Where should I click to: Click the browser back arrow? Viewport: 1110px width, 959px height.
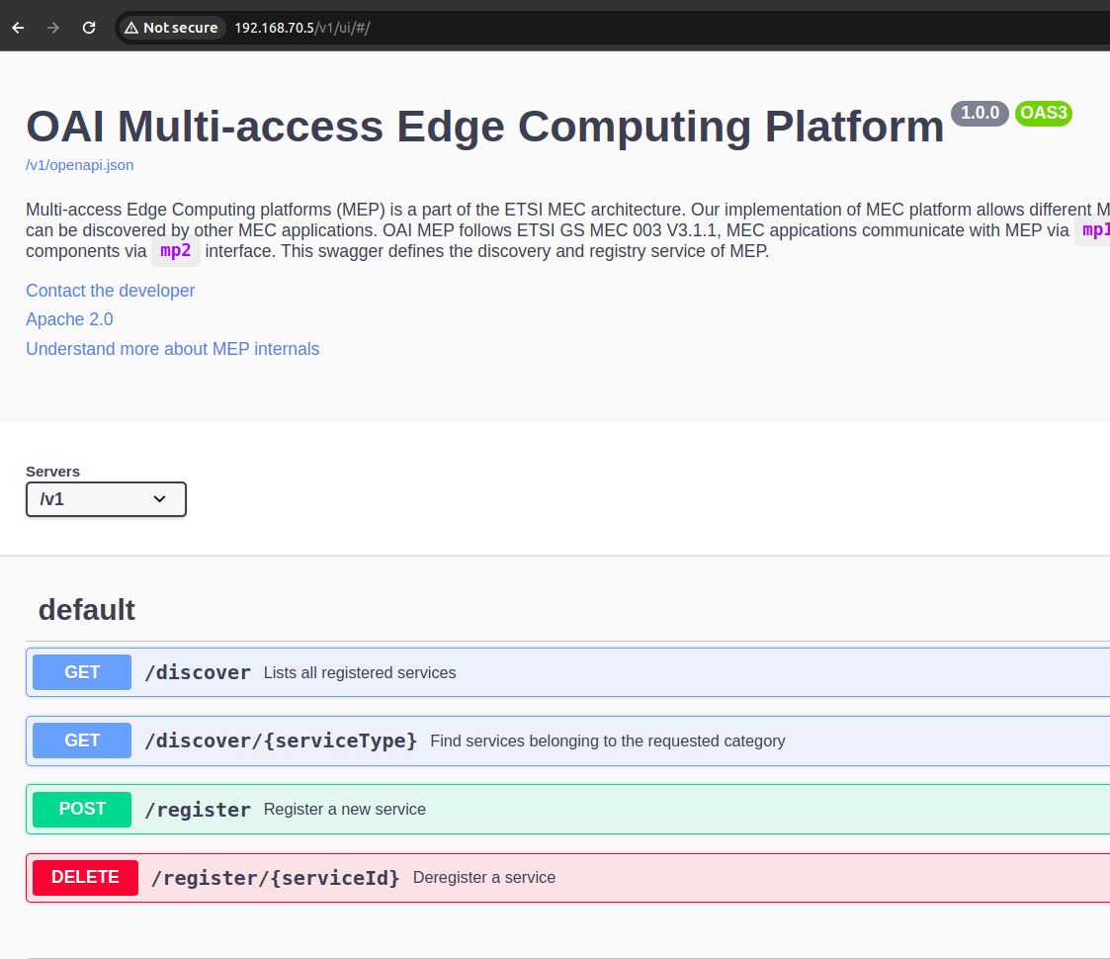click(x=18, y=28)
